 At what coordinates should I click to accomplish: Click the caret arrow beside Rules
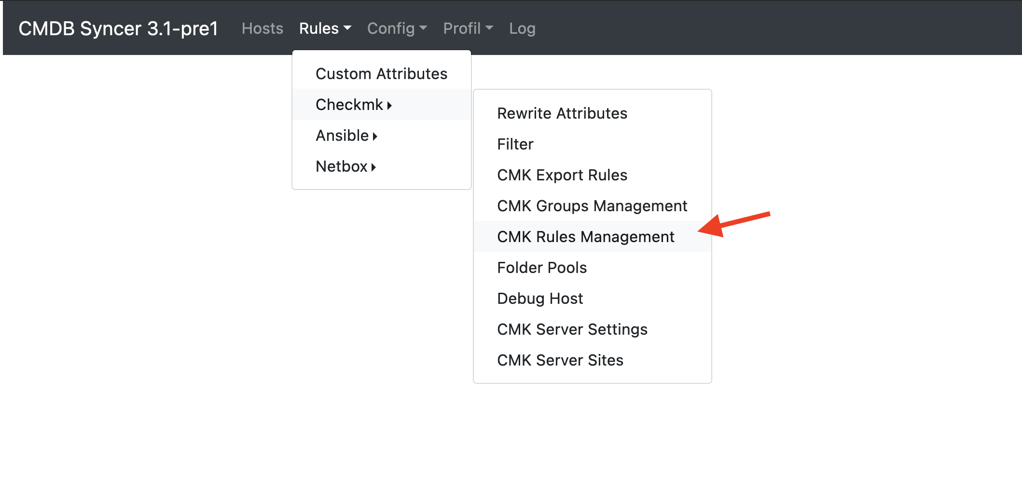347,28
